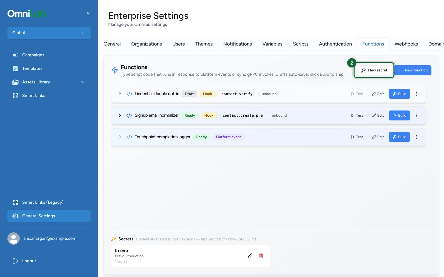This screenshot has height=277, width=444.
Task: Switch to the Scripts tab
Action: (301, 44)
